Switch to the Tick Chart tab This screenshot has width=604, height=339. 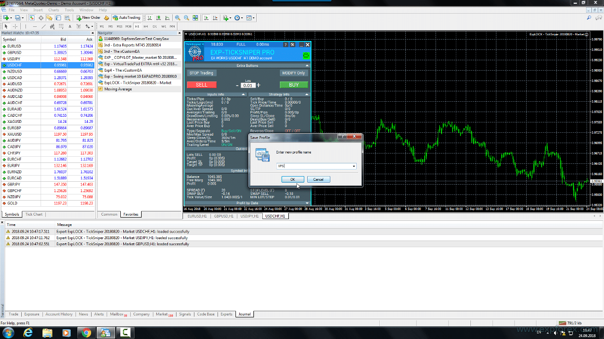point(34,214)
